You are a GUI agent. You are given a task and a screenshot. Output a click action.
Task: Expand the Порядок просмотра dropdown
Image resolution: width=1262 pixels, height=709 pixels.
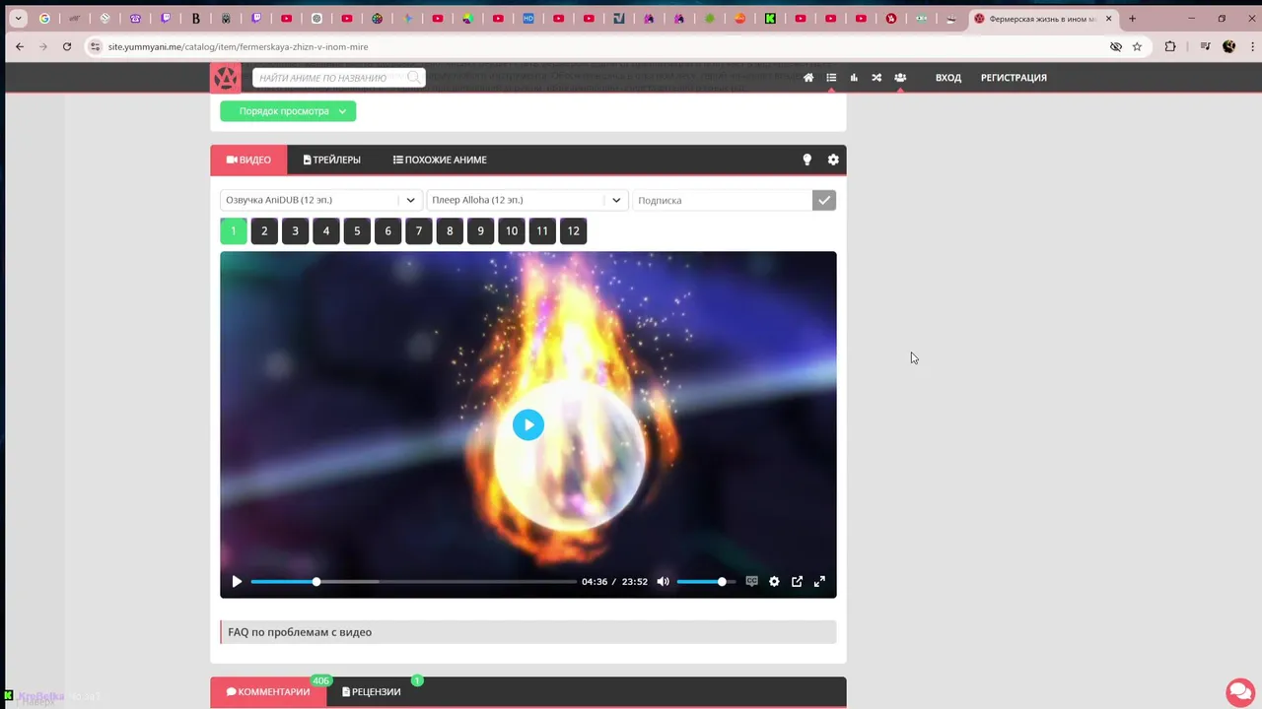(288, 111)
